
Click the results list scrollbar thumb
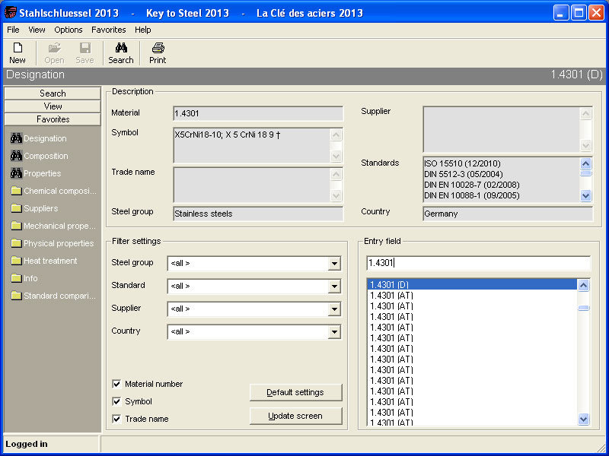[x=584, y=309]
